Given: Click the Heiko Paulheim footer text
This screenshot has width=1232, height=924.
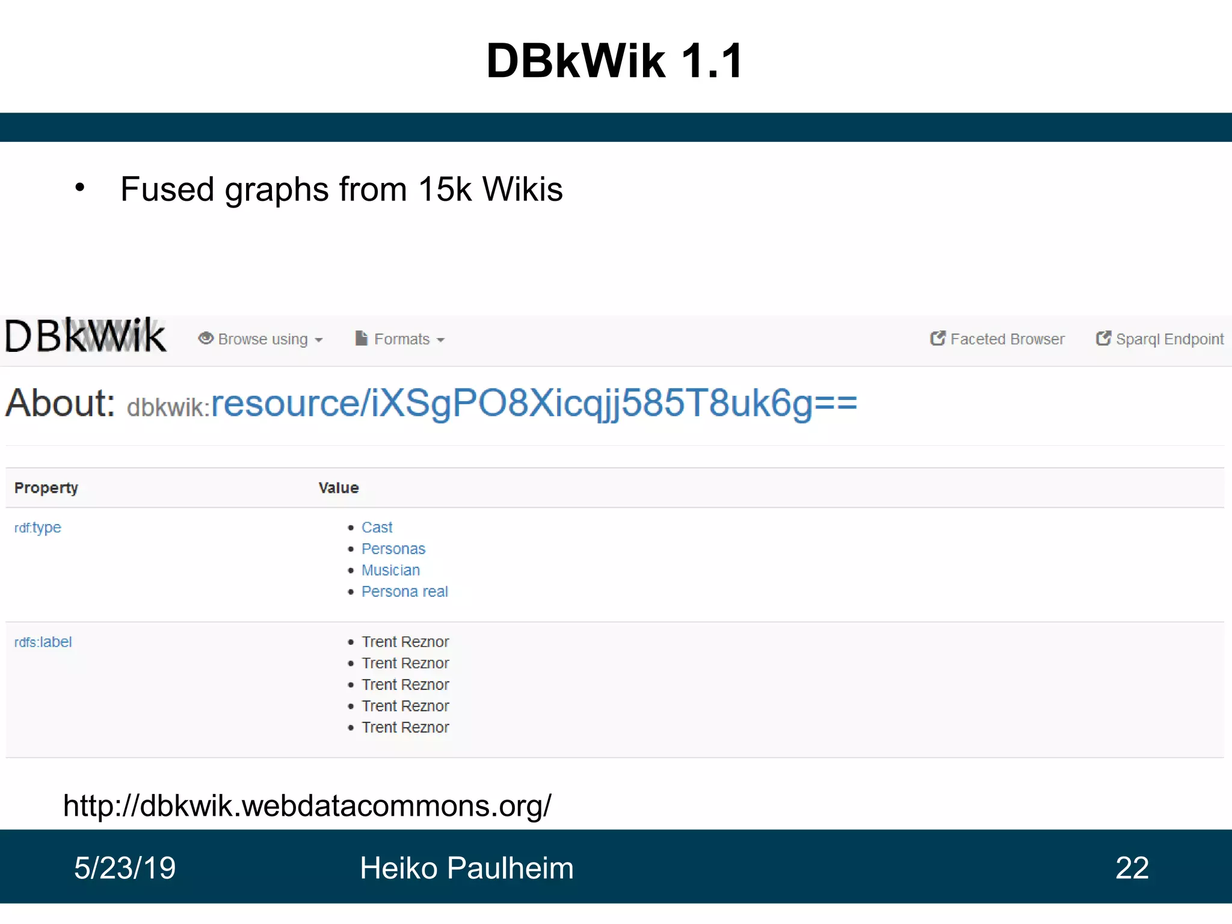Looking at the screenshot, I should click(467, 868).
